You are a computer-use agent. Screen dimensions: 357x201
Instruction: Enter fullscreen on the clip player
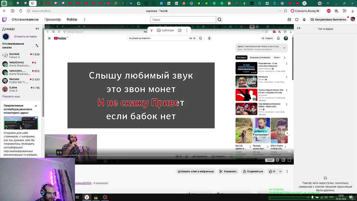289,160
